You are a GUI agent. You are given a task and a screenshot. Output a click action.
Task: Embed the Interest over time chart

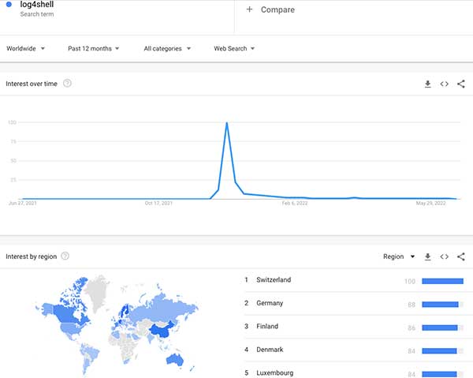coord(444,84)
